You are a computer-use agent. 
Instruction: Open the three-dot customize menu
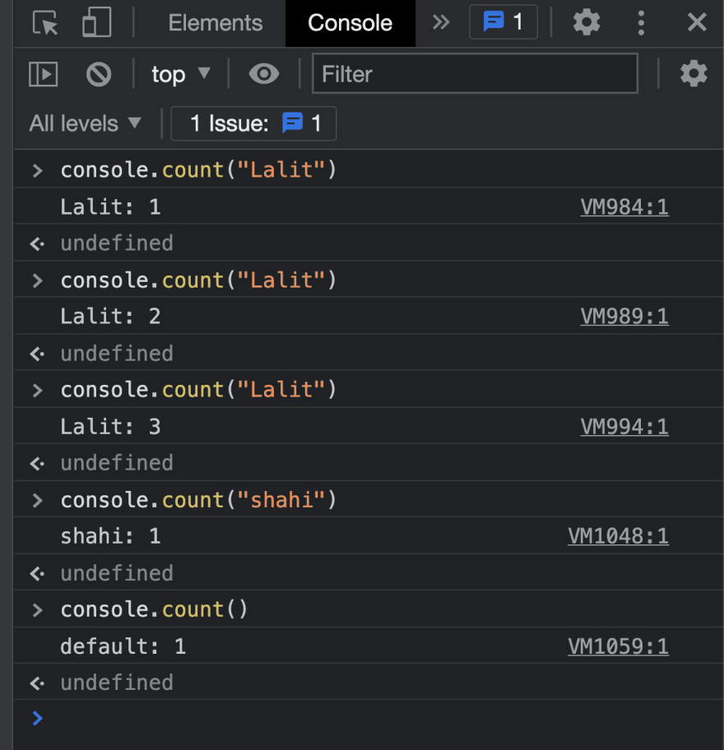(641, 22)
